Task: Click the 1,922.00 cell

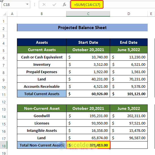Action: point(88,72)
